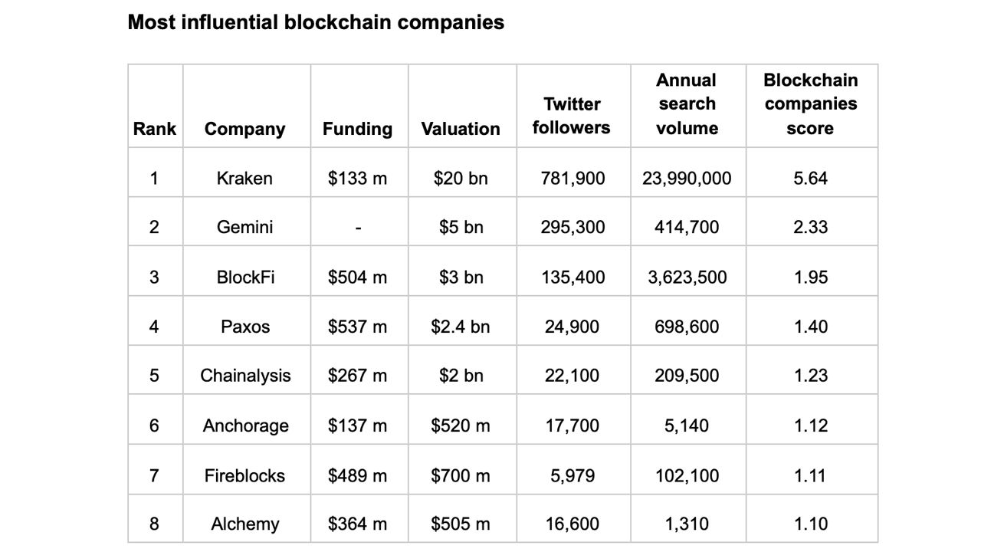Click the Rank column header
Screen dimensions: 981x552
pos(154,129)
